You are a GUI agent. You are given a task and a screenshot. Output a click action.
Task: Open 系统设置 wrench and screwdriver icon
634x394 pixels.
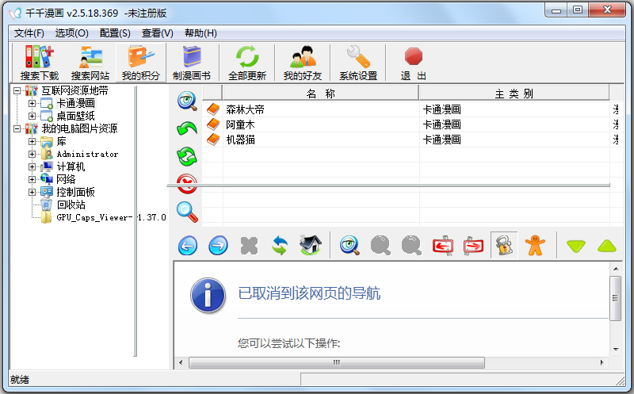(358, 63)
